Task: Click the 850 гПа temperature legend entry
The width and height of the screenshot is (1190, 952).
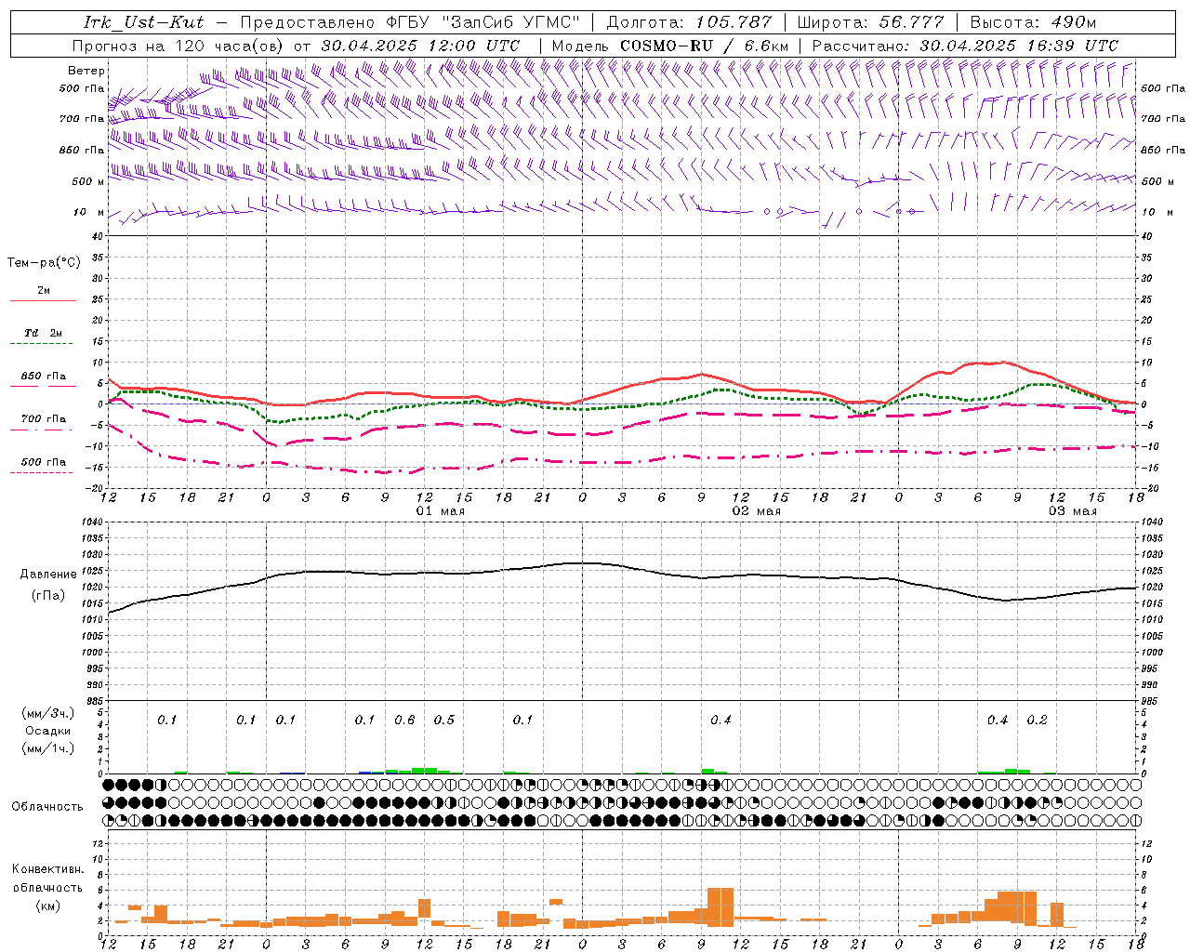Action: point(44,377)
